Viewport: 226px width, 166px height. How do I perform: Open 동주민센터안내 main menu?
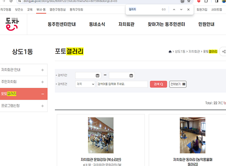tap(62, 24)
